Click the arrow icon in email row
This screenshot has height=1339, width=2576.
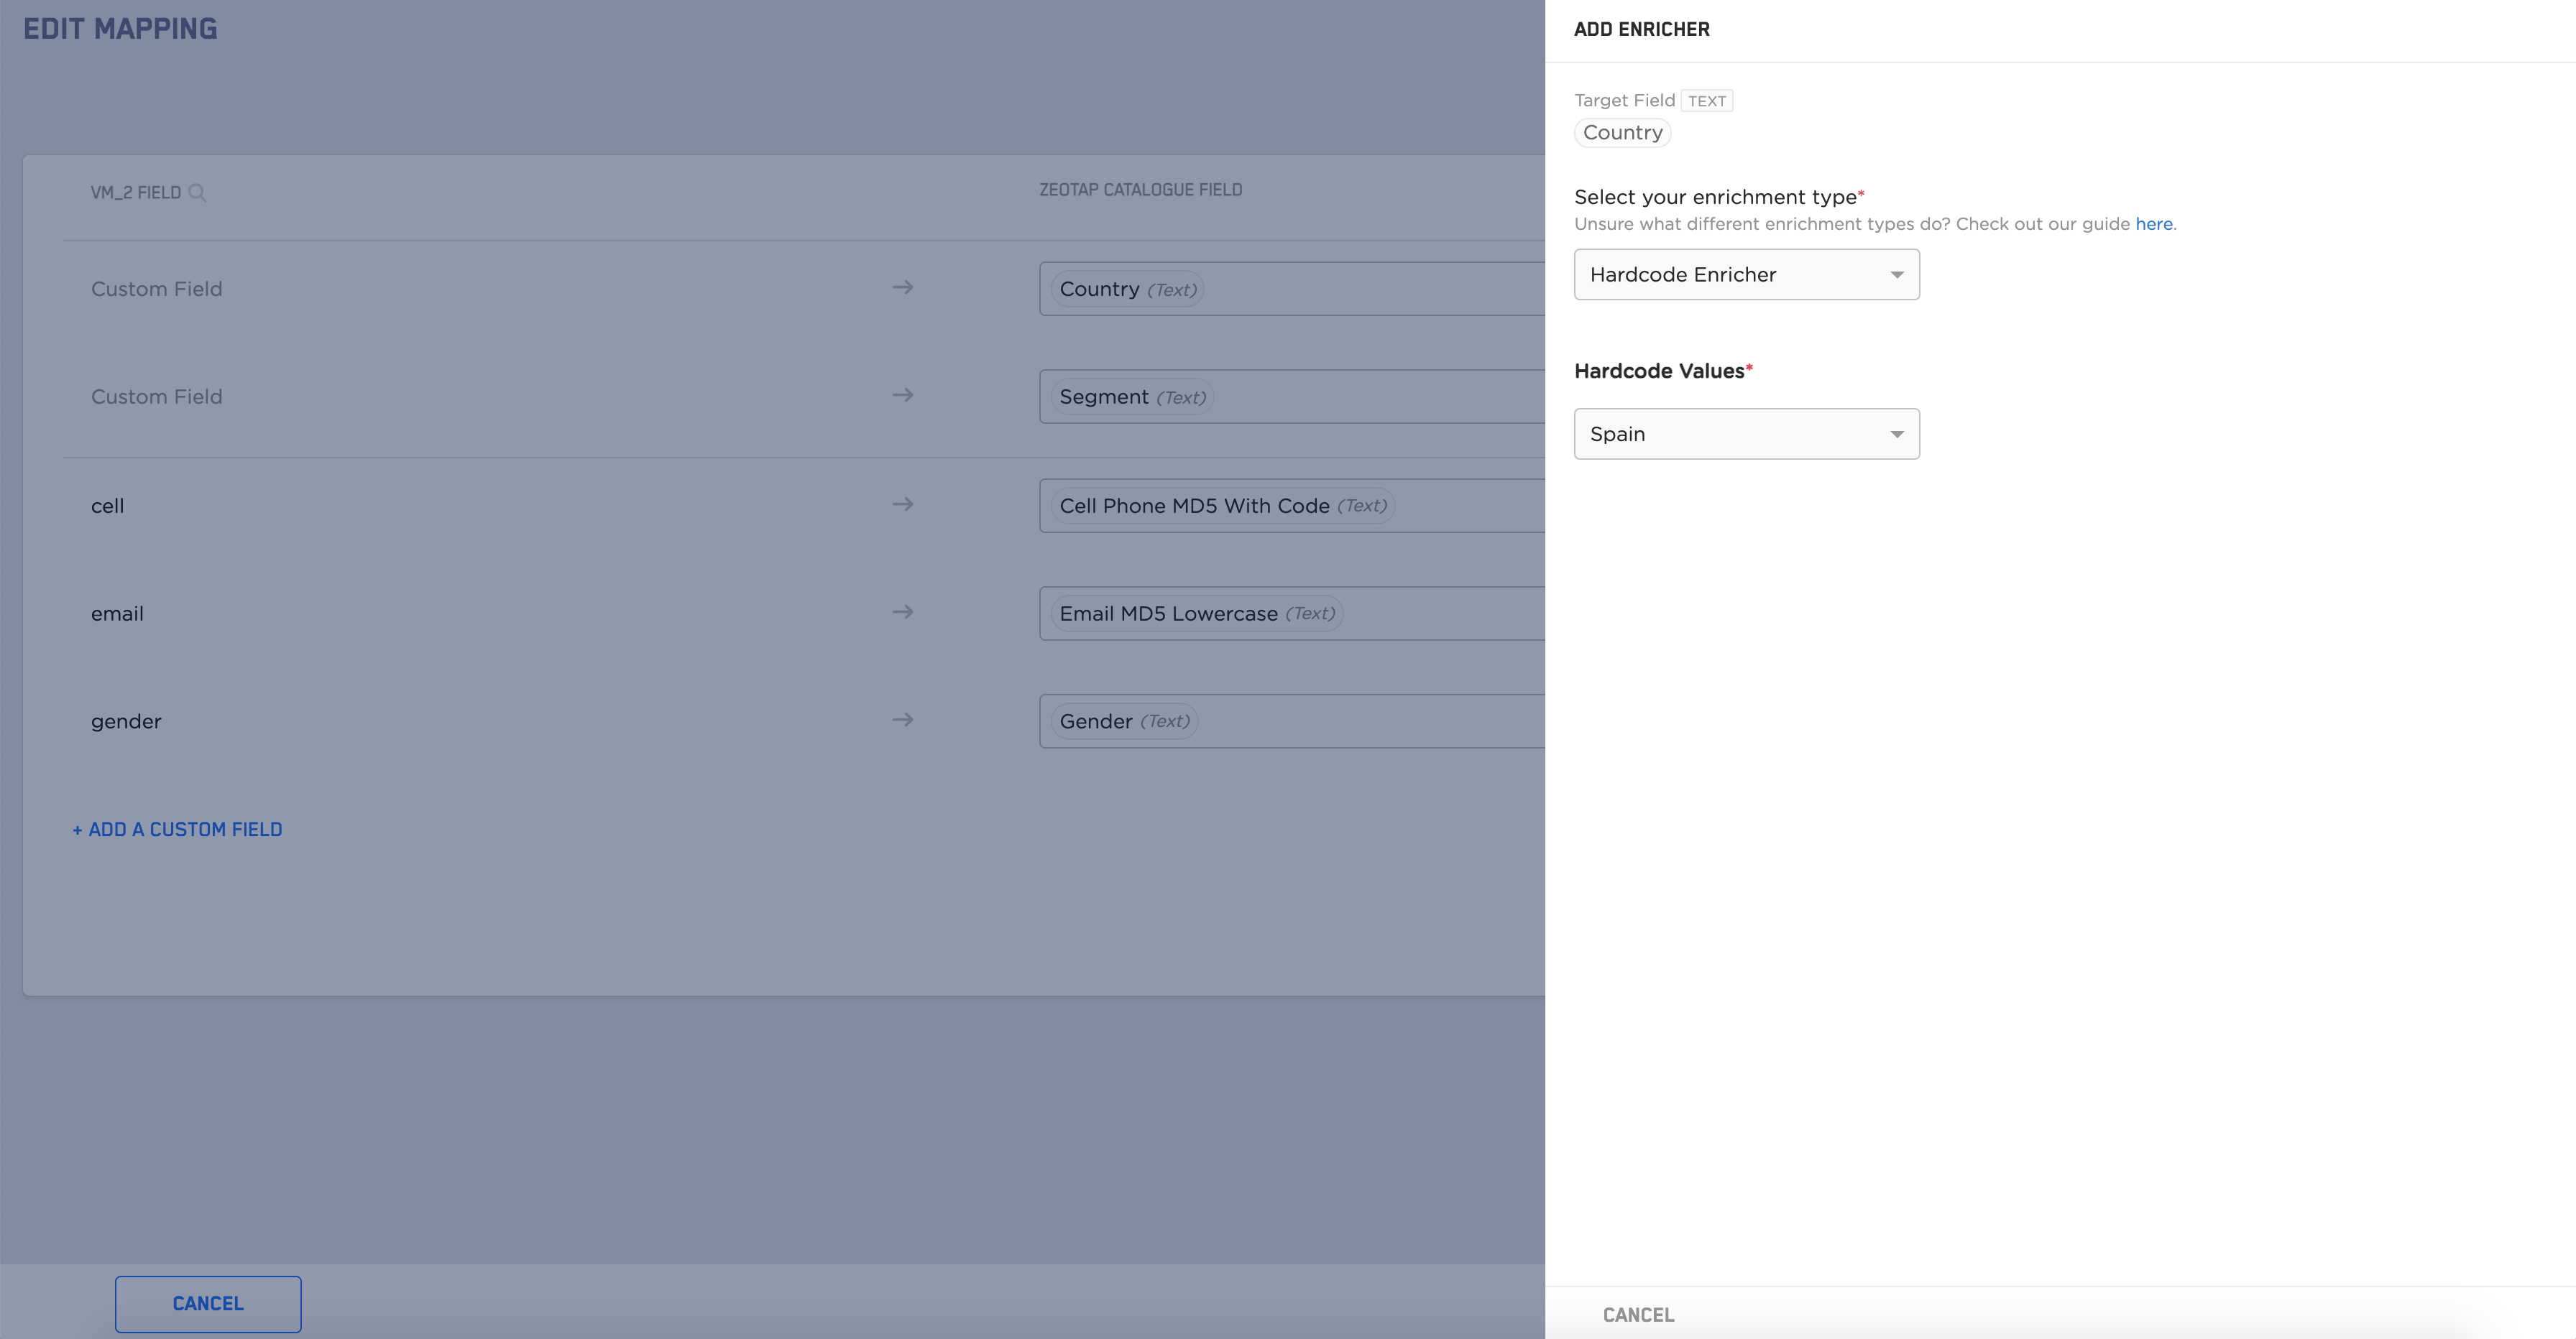pos(902,613)
